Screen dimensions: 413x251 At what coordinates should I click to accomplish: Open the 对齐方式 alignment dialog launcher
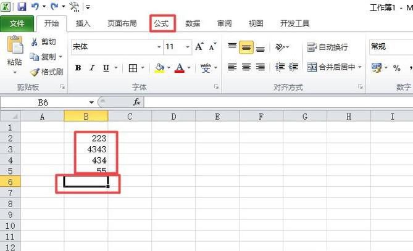click(x=360, y=86)
